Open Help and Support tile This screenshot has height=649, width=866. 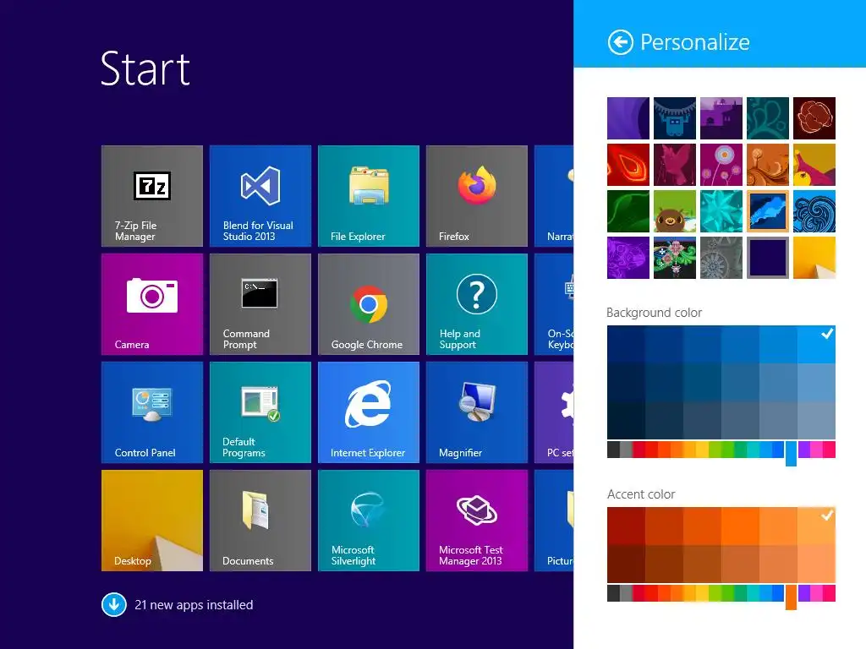click(477, 304)
